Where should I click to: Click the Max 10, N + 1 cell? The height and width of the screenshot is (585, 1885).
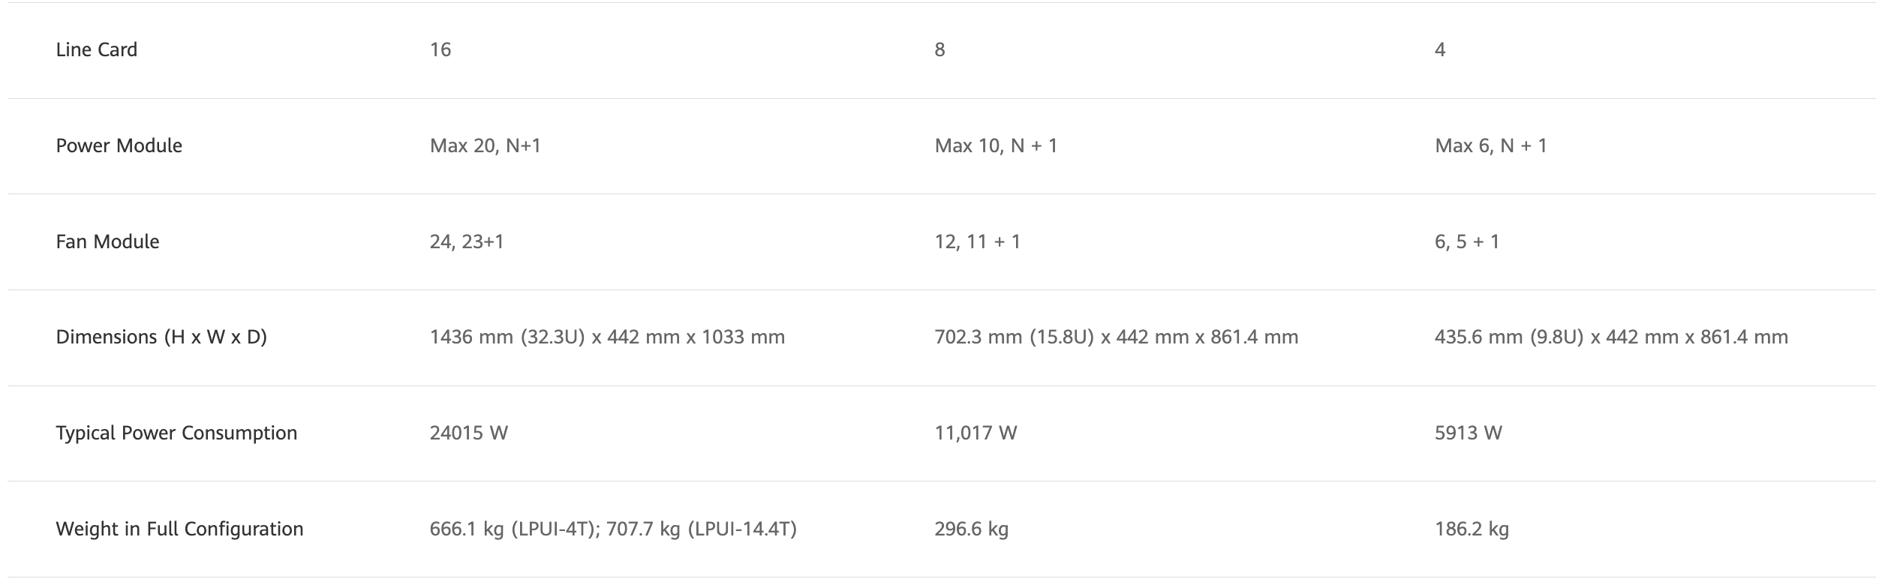[x=996, y=145]
